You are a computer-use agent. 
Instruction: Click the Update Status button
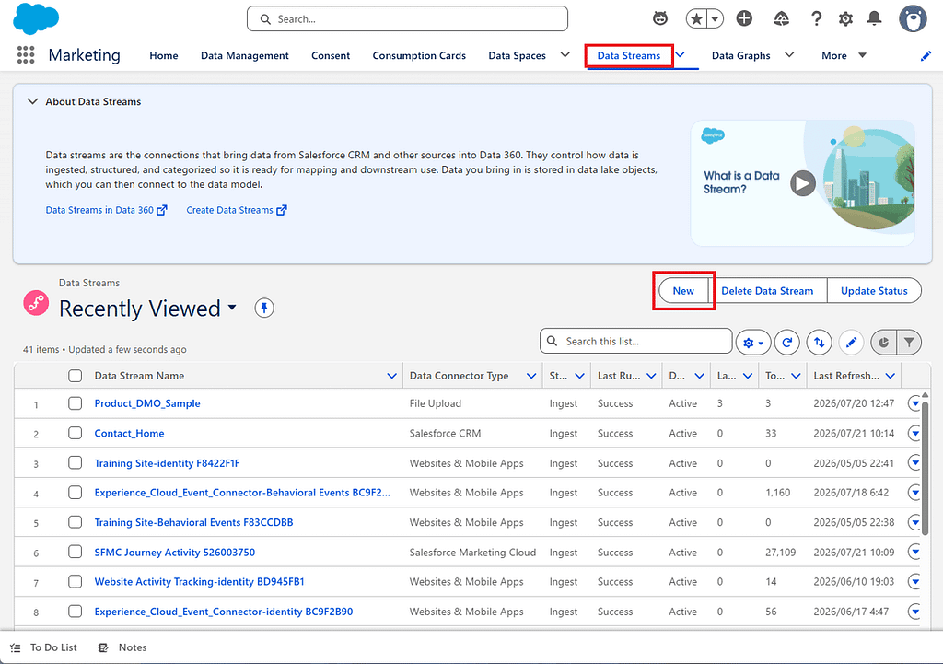pos(874,290)
